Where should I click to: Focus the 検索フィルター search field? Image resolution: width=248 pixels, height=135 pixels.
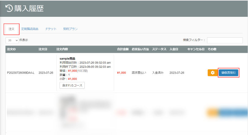227,40
